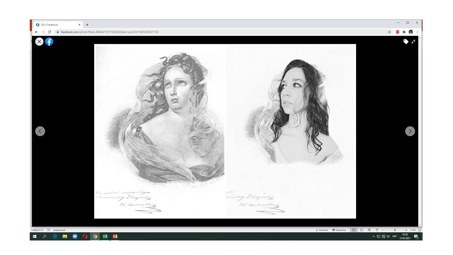Close the Facebook photo viewer
This screenshot has height=255, width=453.
tap(39, 41)
